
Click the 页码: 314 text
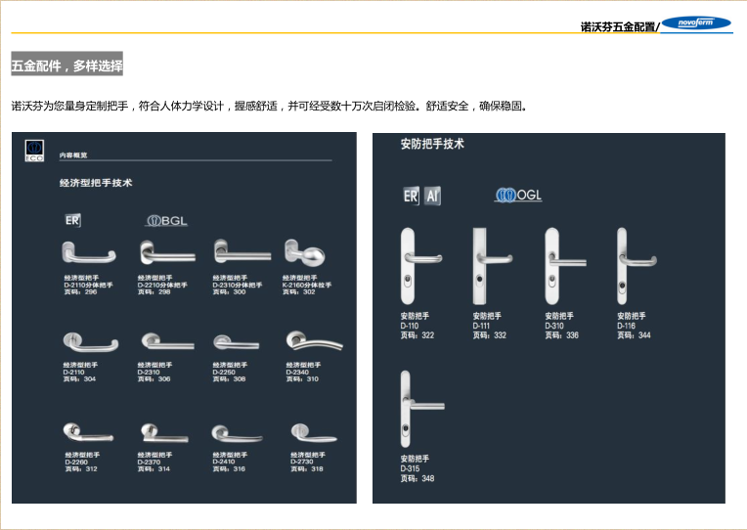pyautogui.click(x=154, y=469)
